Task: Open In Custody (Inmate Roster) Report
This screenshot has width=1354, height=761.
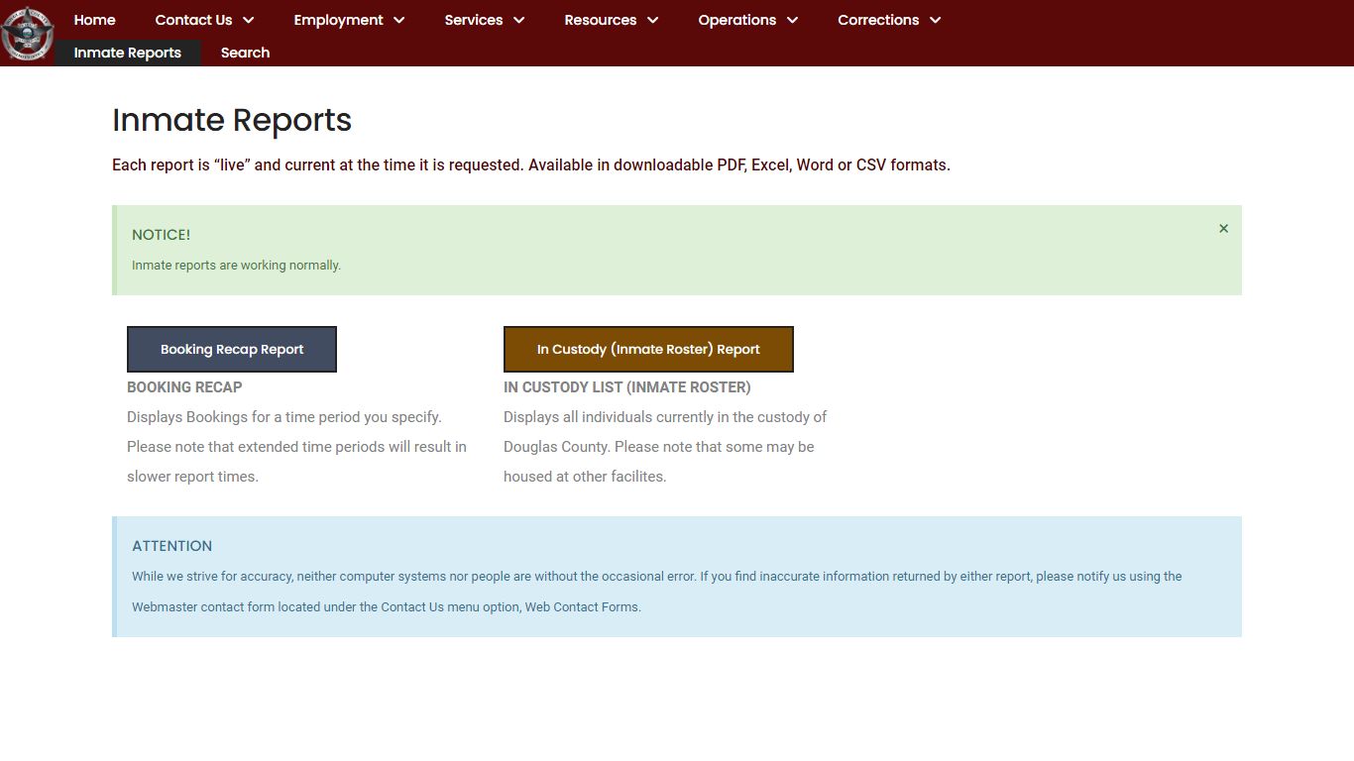Action: tap(648, 350)
